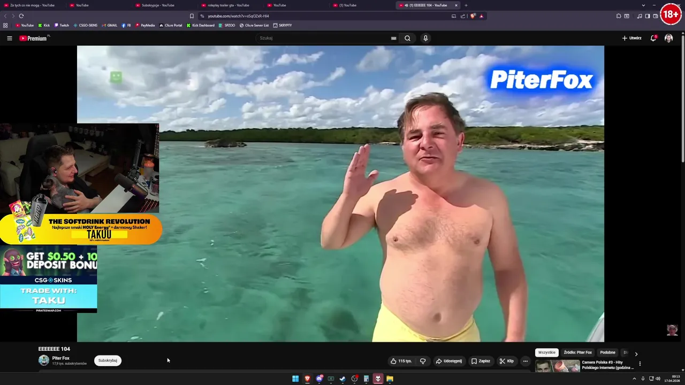Viewport: 685px width, 385px height.
Task: Mute the EEEEEEE 104 tab audio icon
Action: 407,5
